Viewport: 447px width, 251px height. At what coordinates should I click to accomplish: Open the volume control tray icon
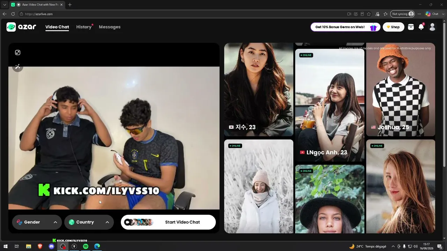[x=416, y=246]
